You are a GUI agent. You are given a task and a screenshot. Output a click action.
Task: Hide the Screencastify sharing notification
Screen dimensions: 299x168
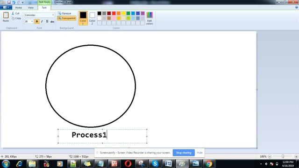pos(199,153)
